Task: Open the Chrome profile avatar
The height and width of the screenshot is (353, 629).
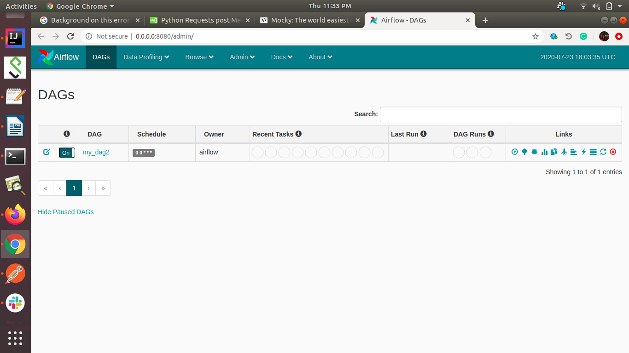Action: [x=604, y=36]
